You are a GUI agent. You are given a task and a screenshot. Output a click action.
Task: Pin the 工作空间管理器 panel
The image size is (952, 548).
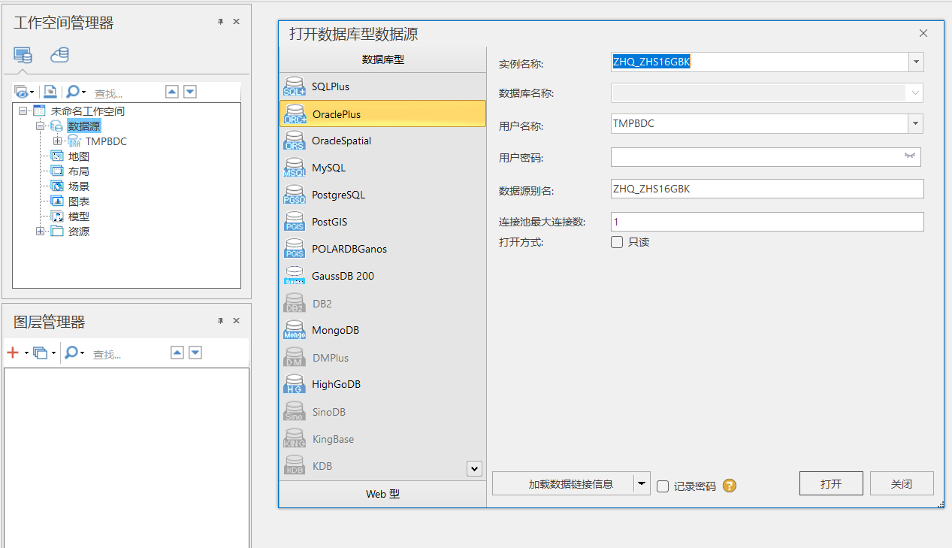coord(220,22)
